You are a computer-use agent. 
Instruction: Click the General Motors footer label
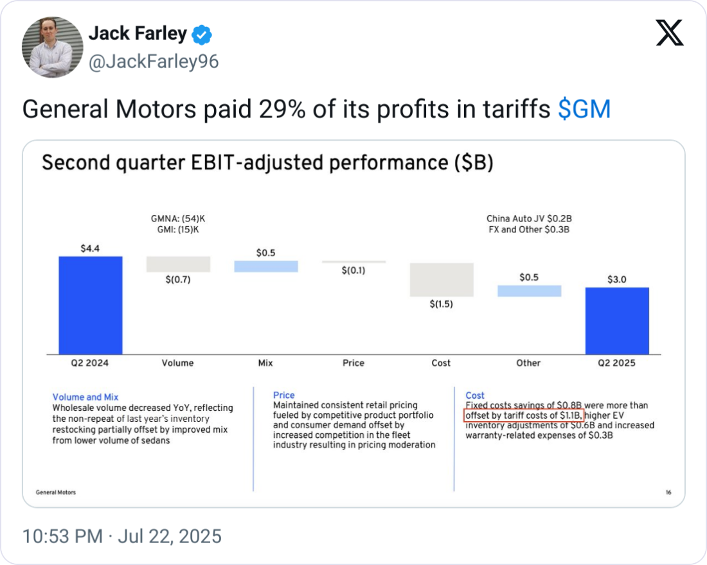click(x=56, y=492)
